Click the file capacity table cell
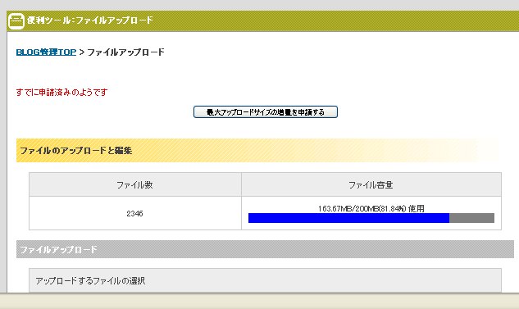This screenshot has width=519, height=309. pos(371,213)
